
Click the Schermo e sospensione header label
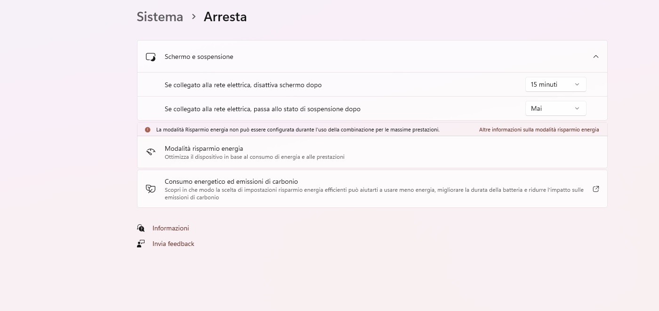(x=199, y=57)
